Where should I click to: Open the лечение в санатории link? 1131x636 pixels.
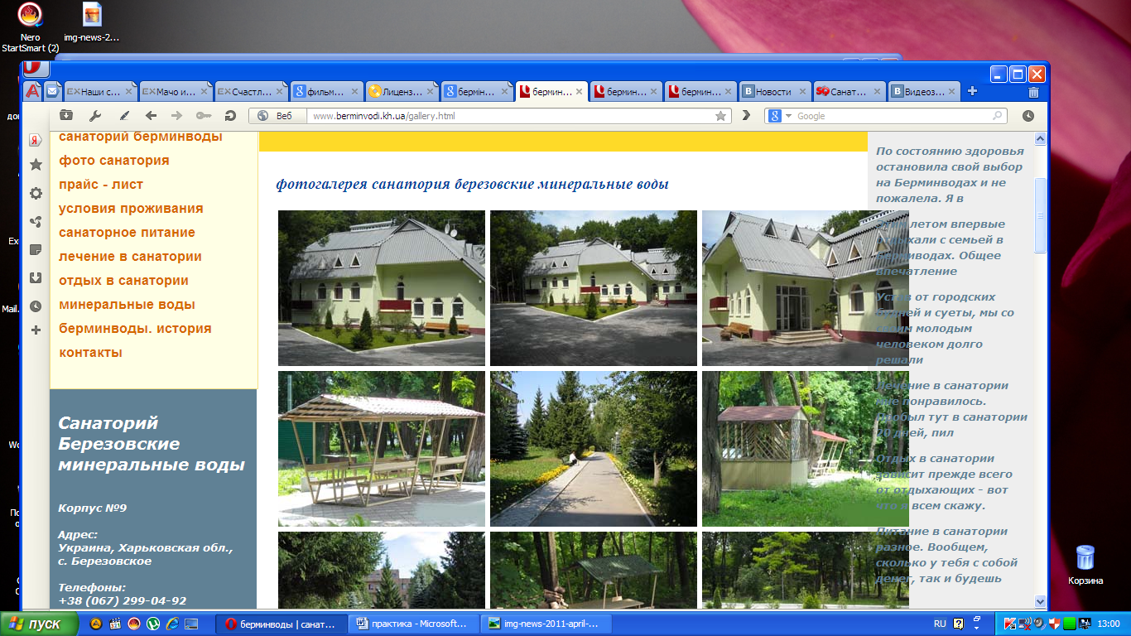pos(130,256)
